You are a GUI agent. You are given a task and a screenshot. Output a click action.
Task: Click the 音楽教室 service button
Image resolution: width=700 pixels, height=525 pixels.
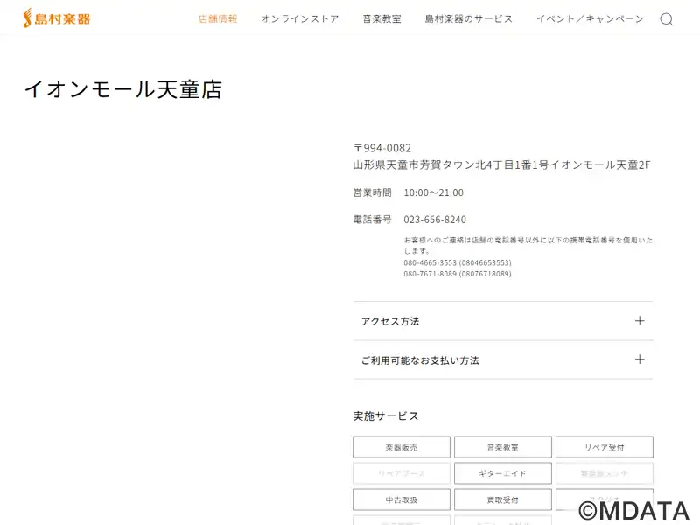502,447
